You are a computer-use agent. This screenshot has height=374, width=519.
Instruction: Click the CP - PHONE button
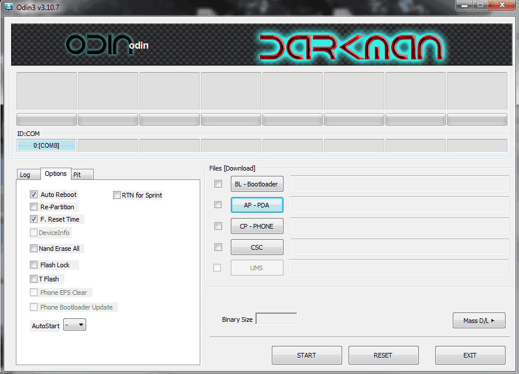[257, 226]
